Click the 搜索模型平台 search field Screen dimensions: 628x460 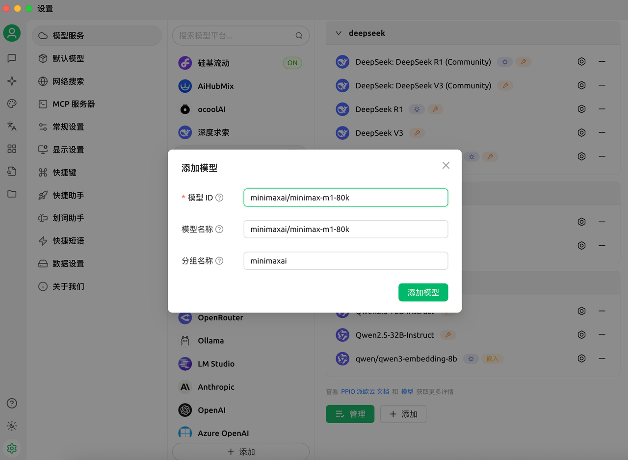click(240, 36)
